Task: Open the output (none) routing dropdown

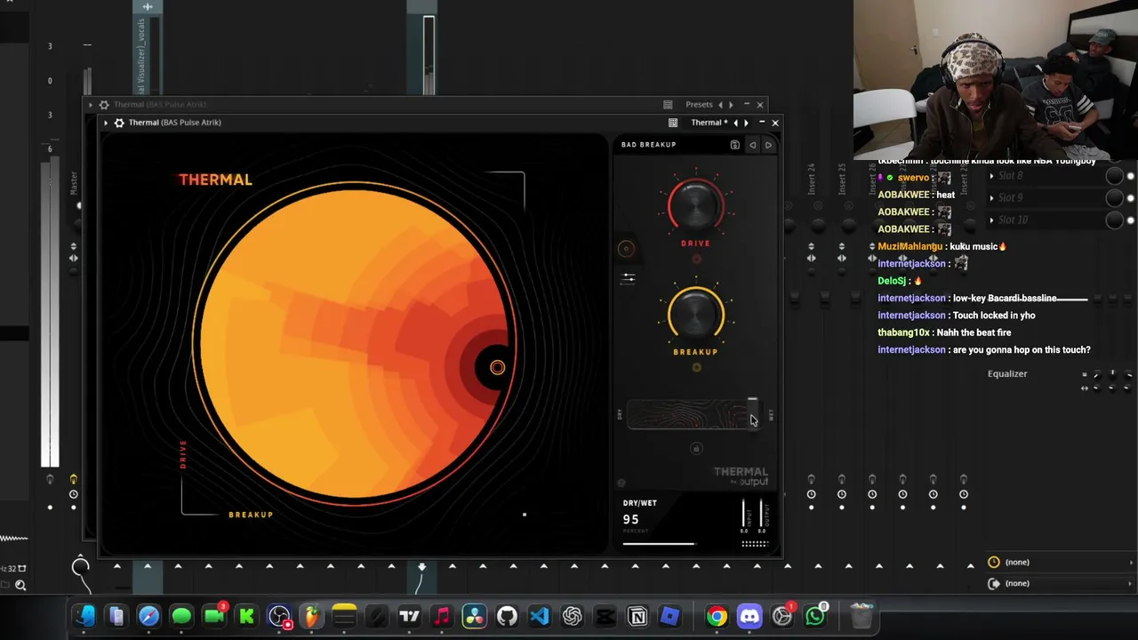Action: (x=1062, y=584)
